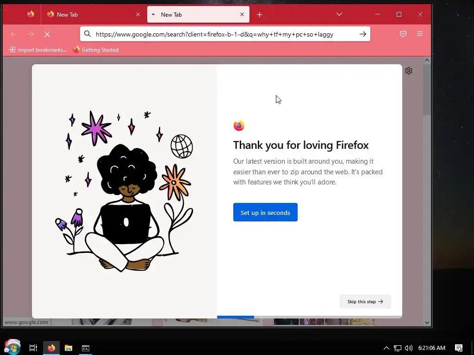Click scrollbar up arrow
474x355 pixels.
[x=427, y=60]
